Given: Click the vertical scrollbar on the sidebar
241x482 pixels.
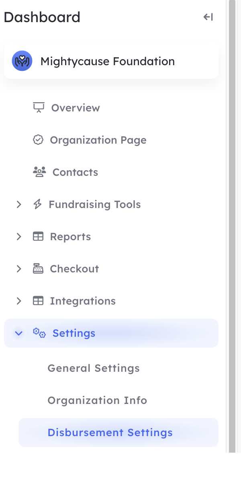Looking at the screenshot, I should (x=232, y=226).
